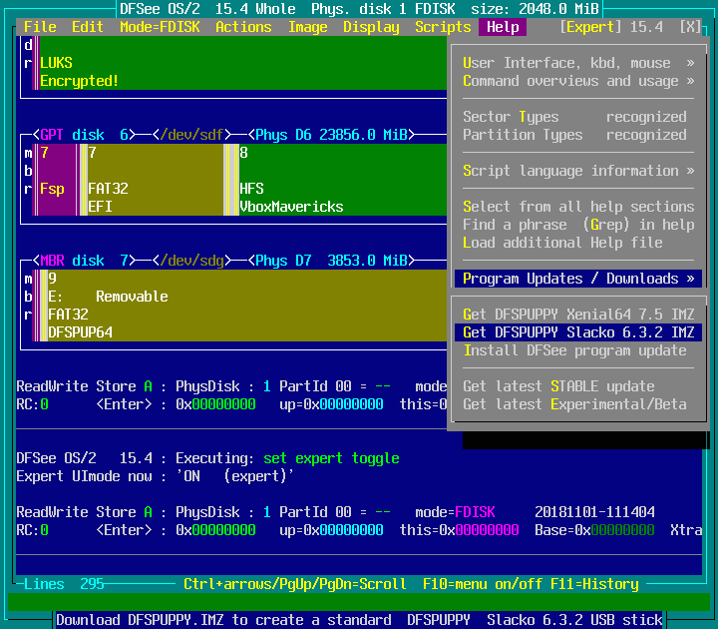The height and width of the screenshot is (629, 718).
Task: Open the Edit menu
Action: pyautogui.click(x=88, y=27)
